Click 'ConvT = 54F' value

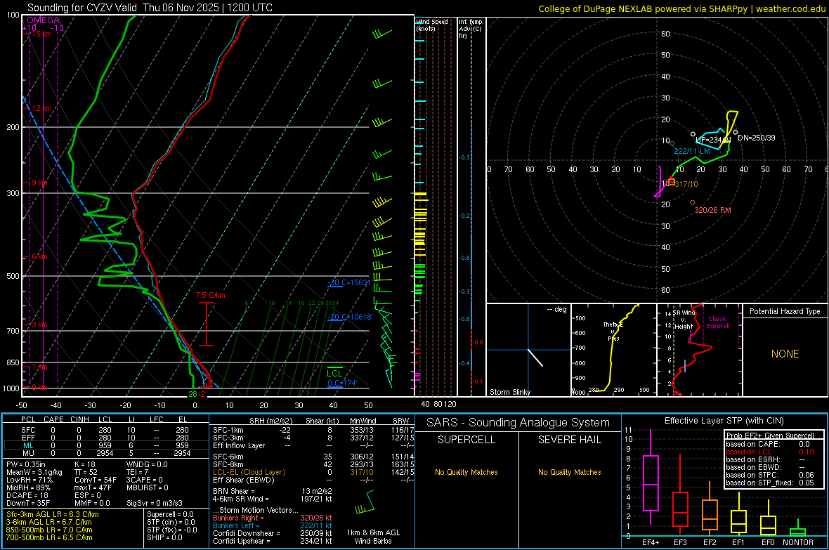[x=96, y=480]
